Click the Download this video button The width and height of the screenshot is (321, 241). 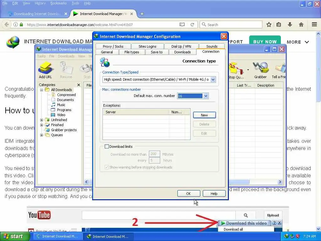(x=245, y=223)
